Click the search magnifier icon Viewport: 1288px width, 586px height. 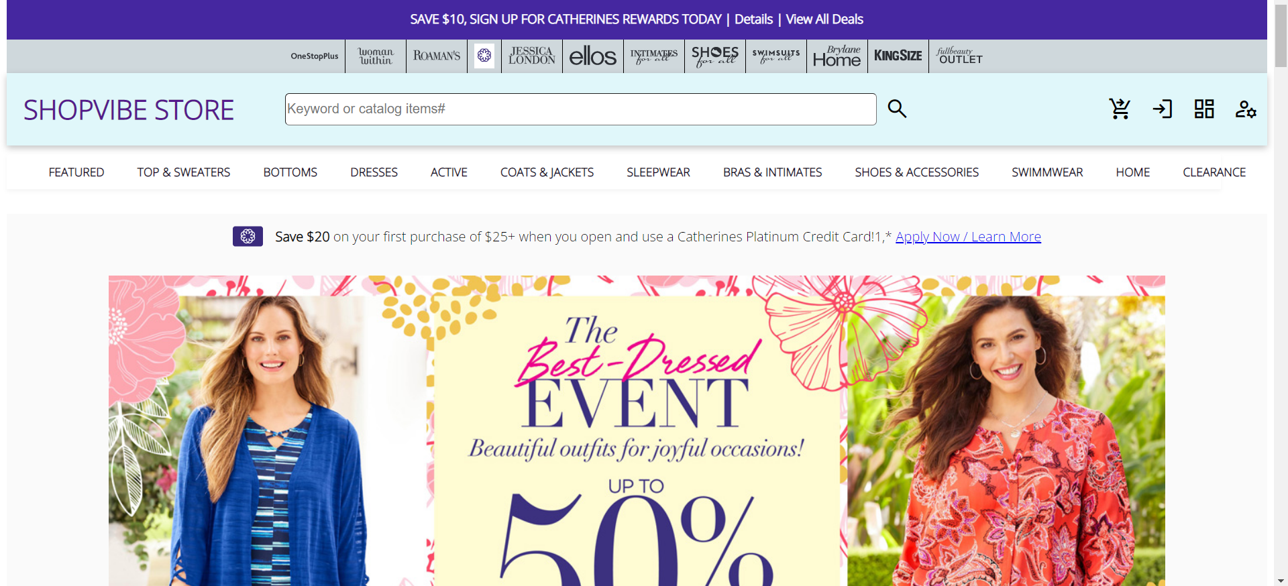(897, 109)
